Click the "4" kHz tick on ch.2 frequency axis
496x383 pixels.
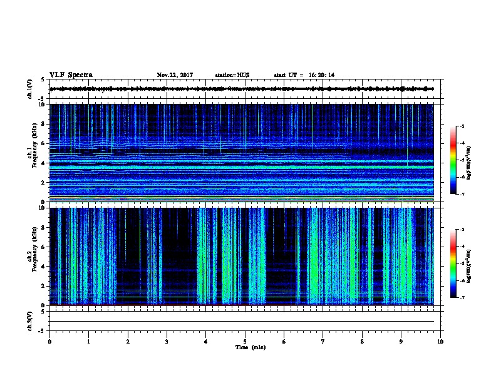[43, 267]
